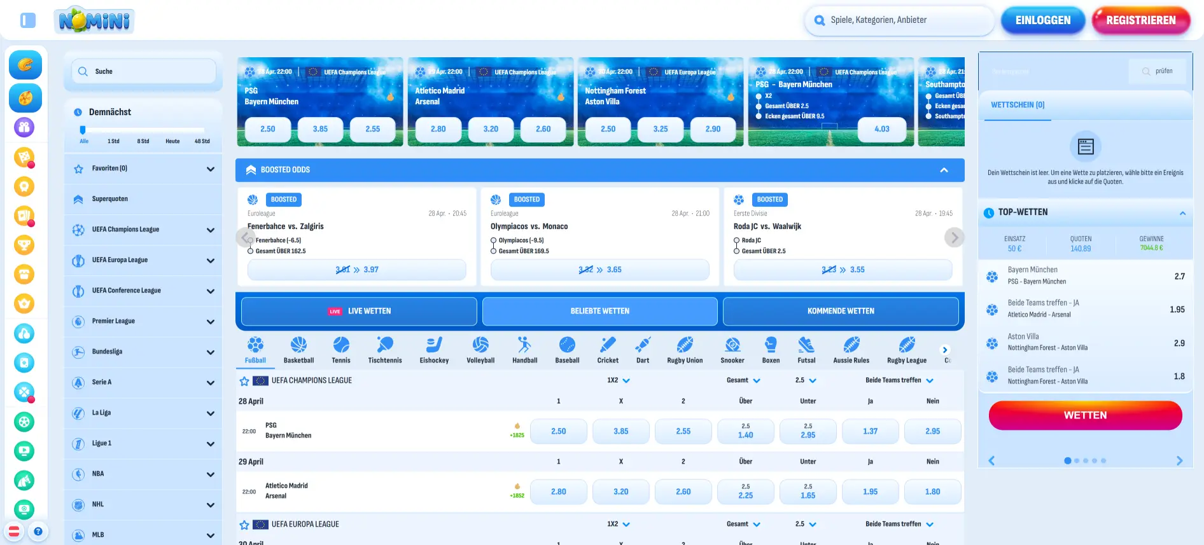Open the Gesamt dropdown for Champions League
1204x545 pixels.
tap(743, 380)
